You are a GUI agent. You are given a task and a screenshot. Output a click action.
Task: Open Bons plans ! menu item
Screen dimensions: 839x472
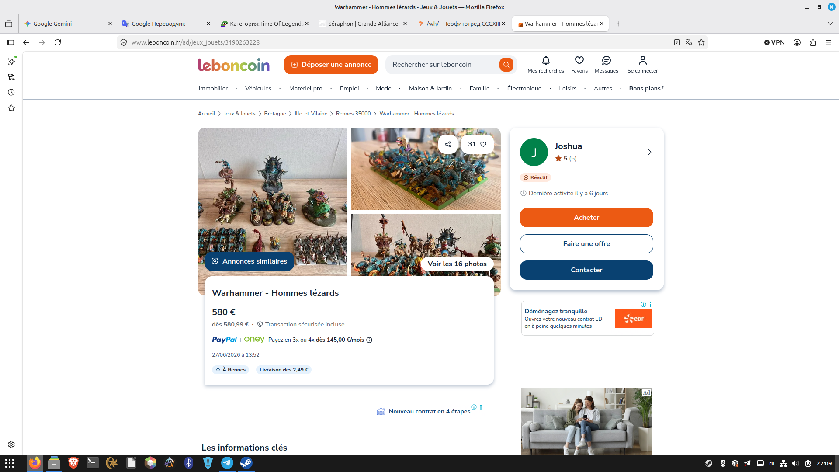point(646,88)
